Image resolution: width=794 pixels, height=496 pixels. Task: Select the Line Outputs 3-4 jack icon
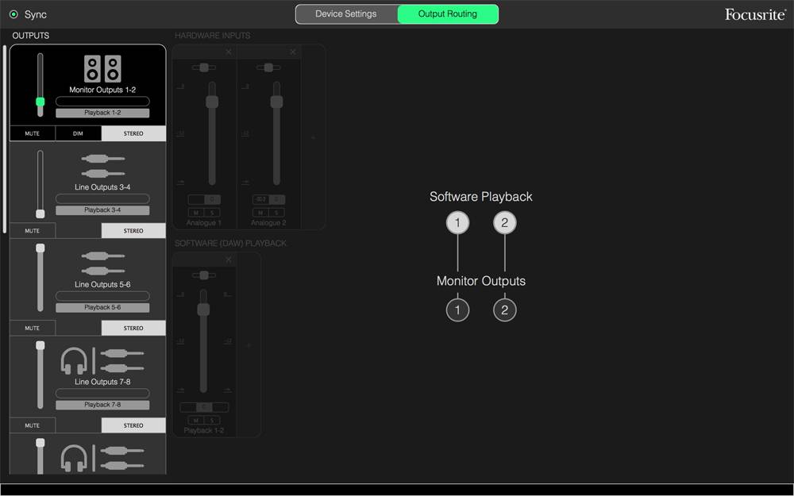(x=102, y=166)
